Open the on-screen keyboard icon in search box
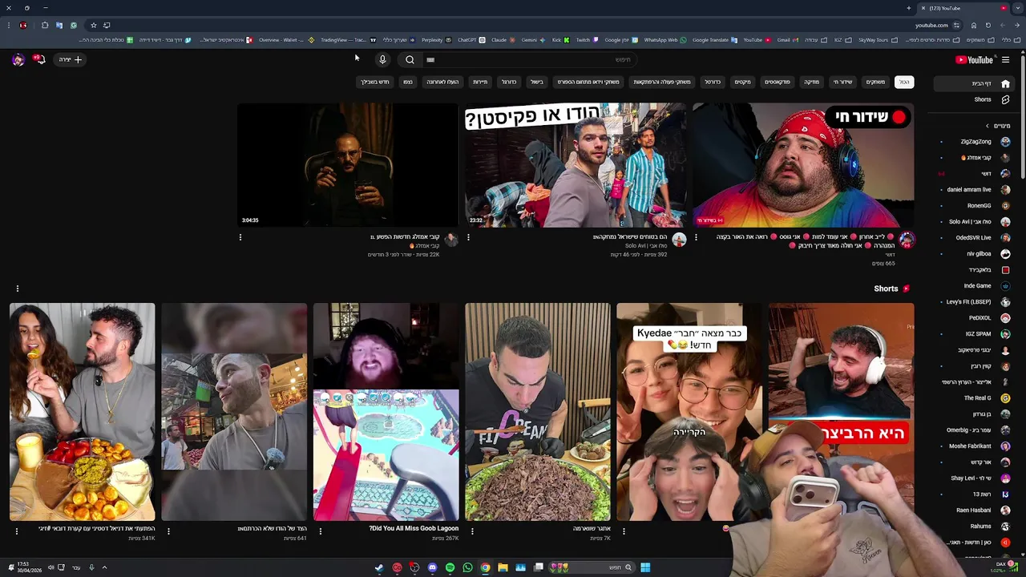The image size is (1026, 577). coord(430,59)
